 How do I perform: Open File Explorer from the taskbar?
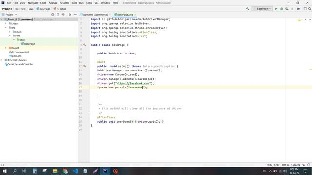[x=55, y=171]
